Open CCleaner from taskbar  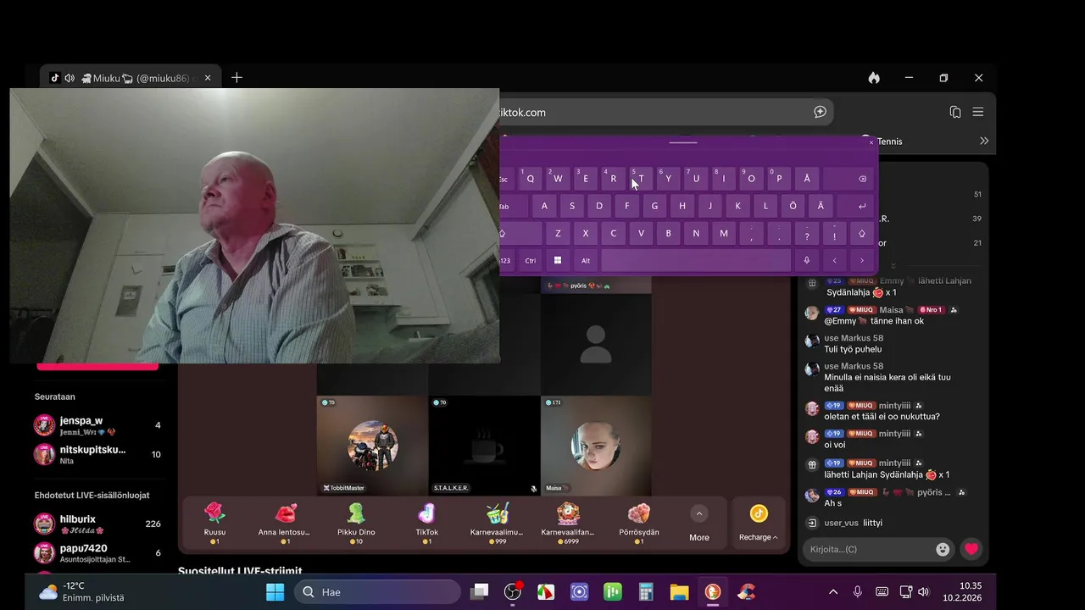(x=746, y=591)
